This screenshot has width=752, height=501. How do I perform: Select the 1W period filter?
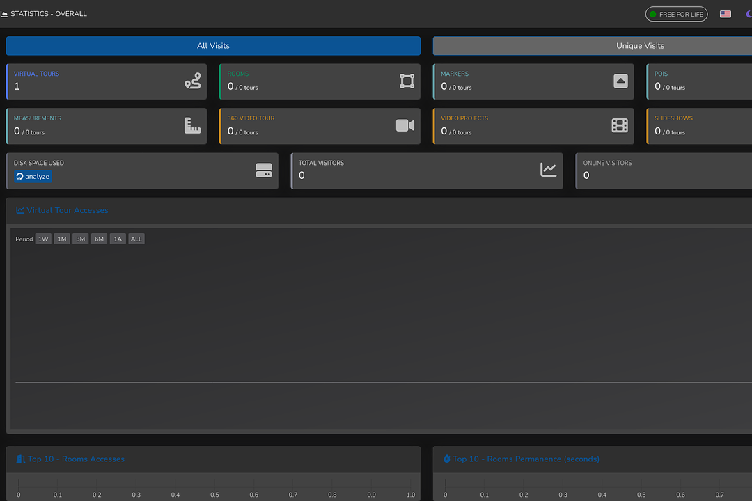[43, 239]
